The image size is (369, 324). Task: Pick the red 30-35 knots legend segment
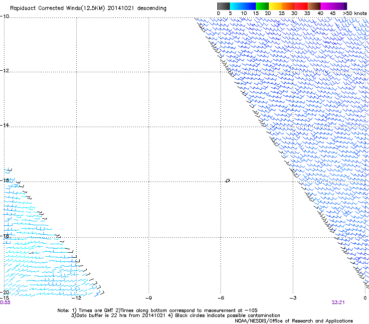pyautogui.click(x=301, y=6)
